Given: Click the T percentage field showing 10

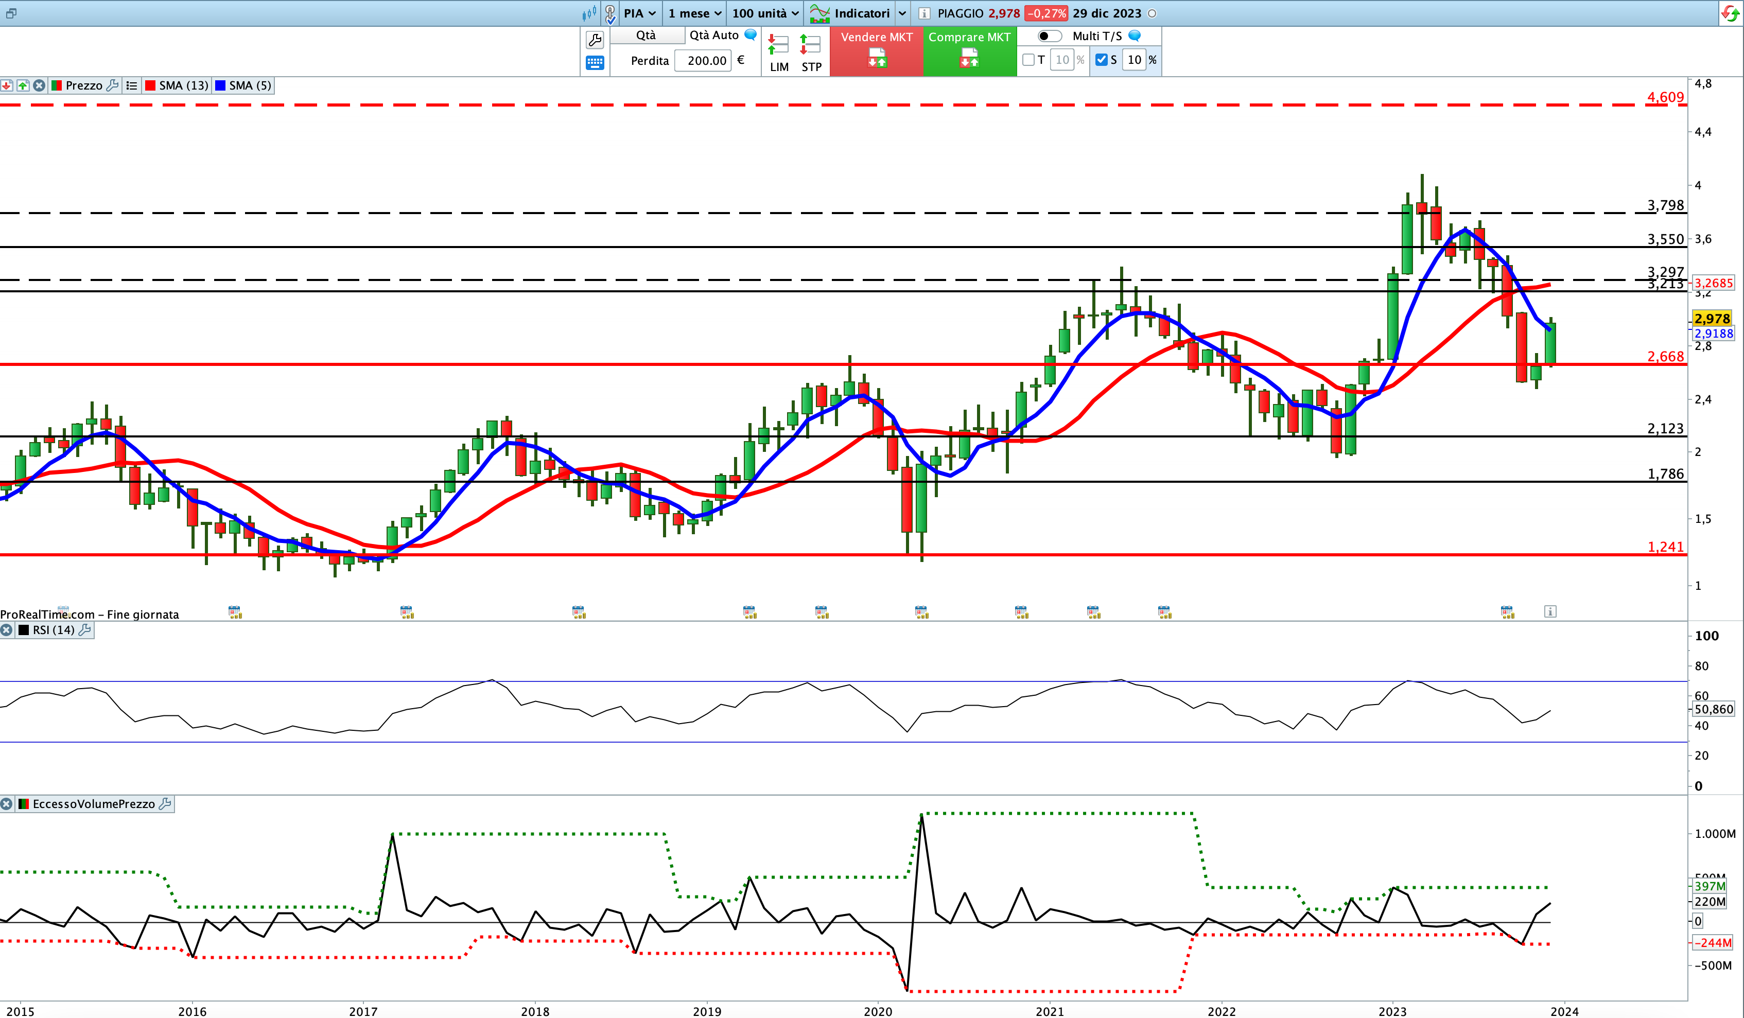Looking at the screenshot, I should point(1061,60).
